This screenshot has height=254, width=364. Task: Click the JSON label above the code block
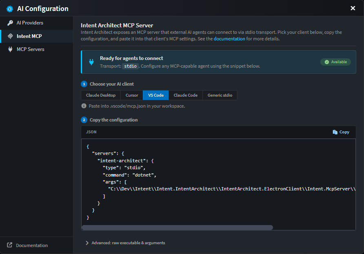pyautogui.click(x=91, y=132)
